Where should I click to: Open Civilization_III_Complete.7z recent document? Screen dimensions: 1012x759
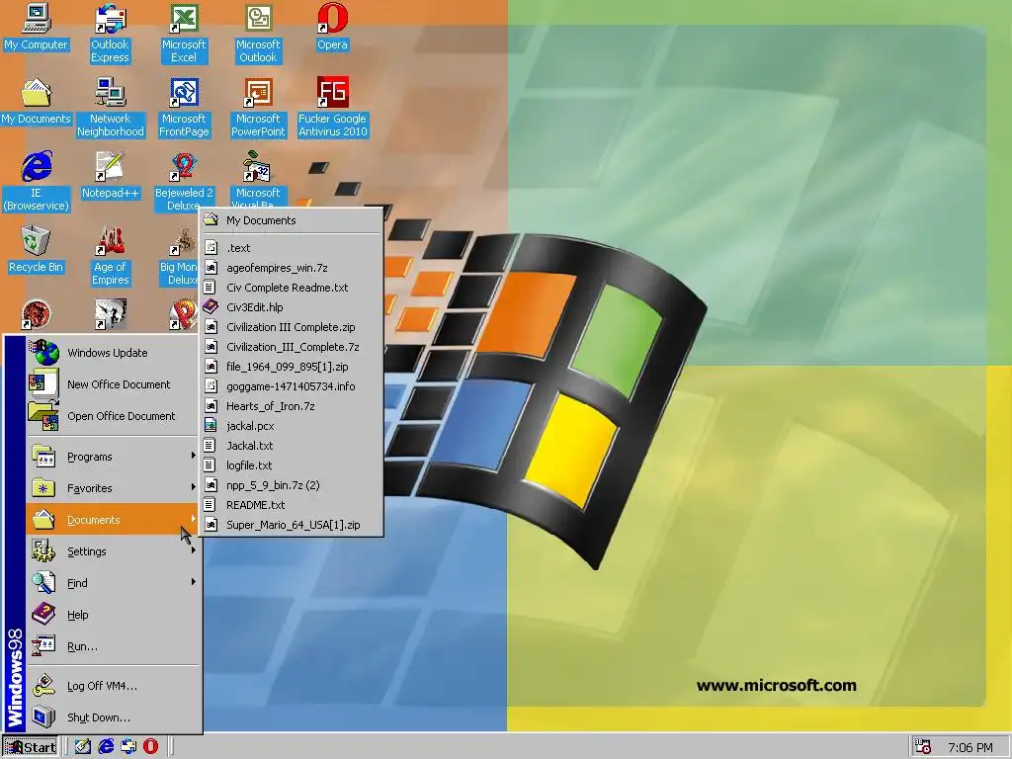[292, 347]
